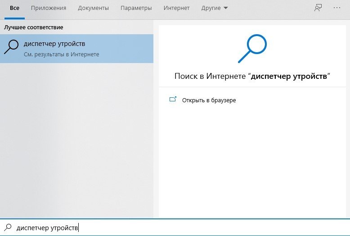This screenshot has height=236, width=350.
Task: Select the диспетчер утройств best match result
Action: click(76, 49)
